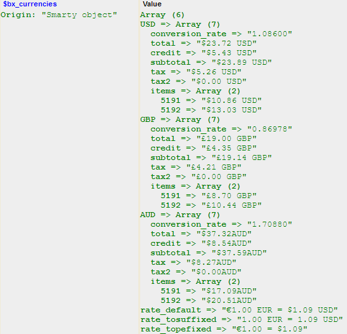This screenshot has height=334, width=347.
Task: Click the USD total $23.72 line
Action: tap(204, 43)
